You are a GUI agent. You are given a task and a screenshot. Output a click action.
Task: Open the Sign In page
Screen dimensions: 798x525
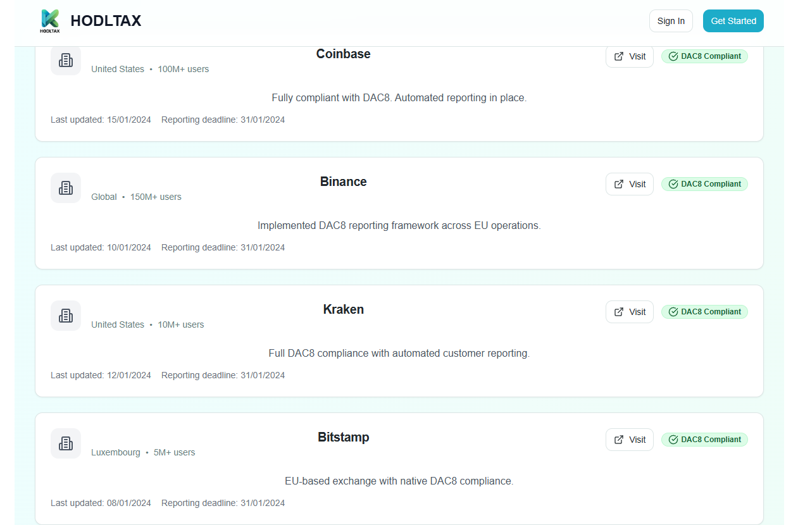tap(671, 21)
